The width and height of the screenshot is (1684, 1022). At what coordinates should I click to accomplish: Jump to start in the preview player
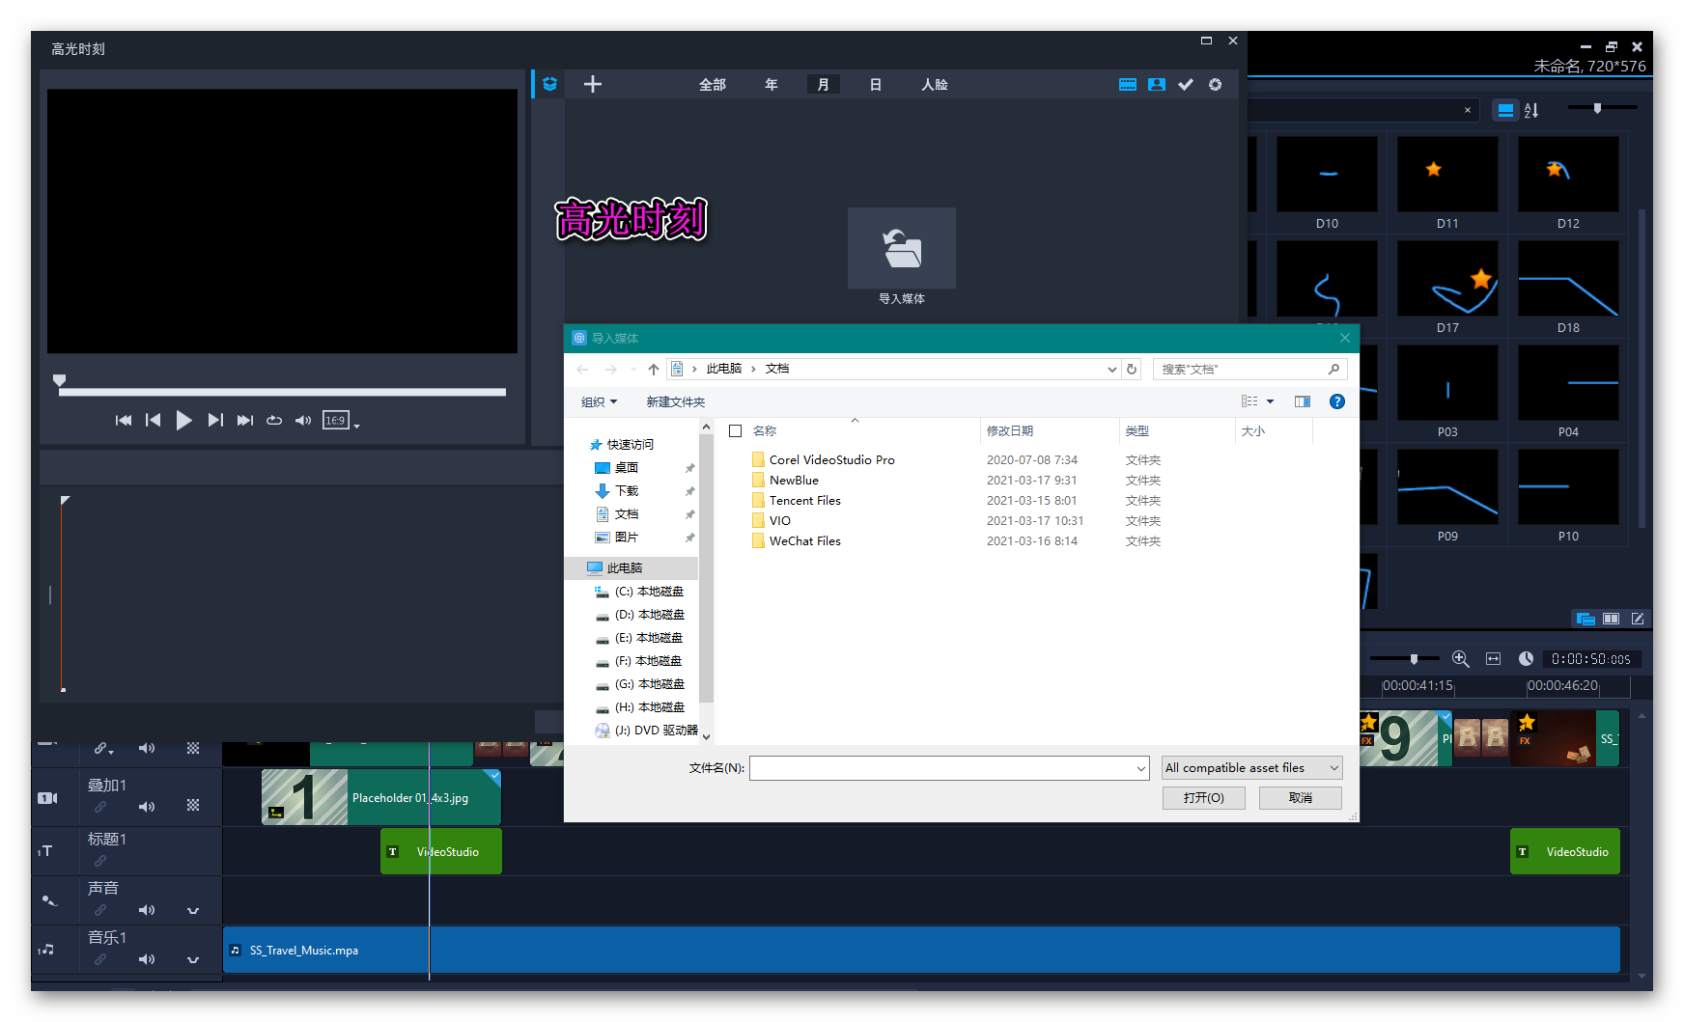click(x=124, y=420)
